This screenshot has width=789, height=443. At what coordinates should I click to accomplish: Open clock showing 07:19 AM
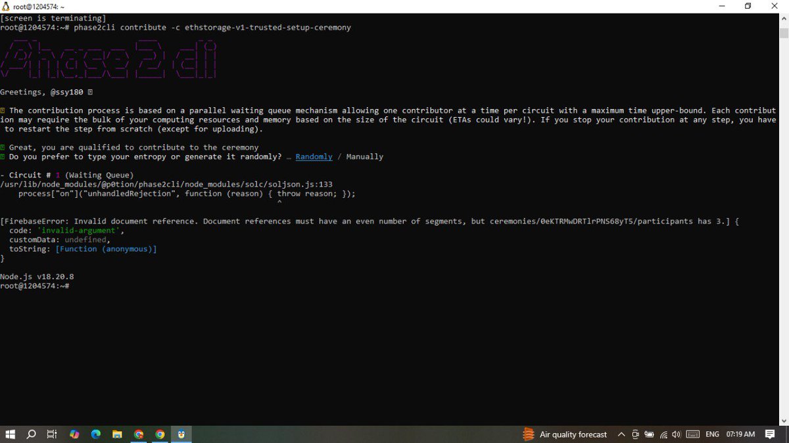point(740,434)
